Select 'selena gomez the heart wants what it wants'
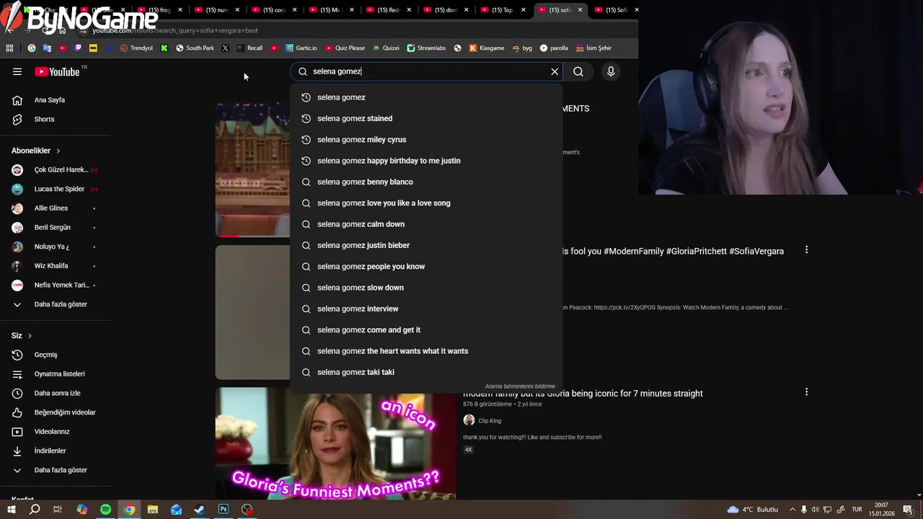The image size is (923, 519). (426, 351)
